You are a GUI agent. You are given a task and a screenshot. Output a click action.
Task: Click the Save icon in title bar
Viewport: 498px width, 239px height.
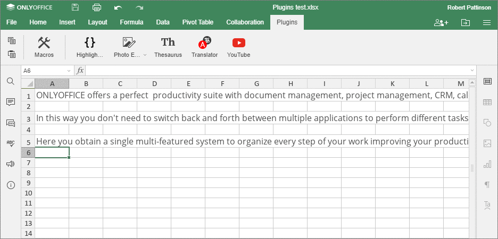75,7
